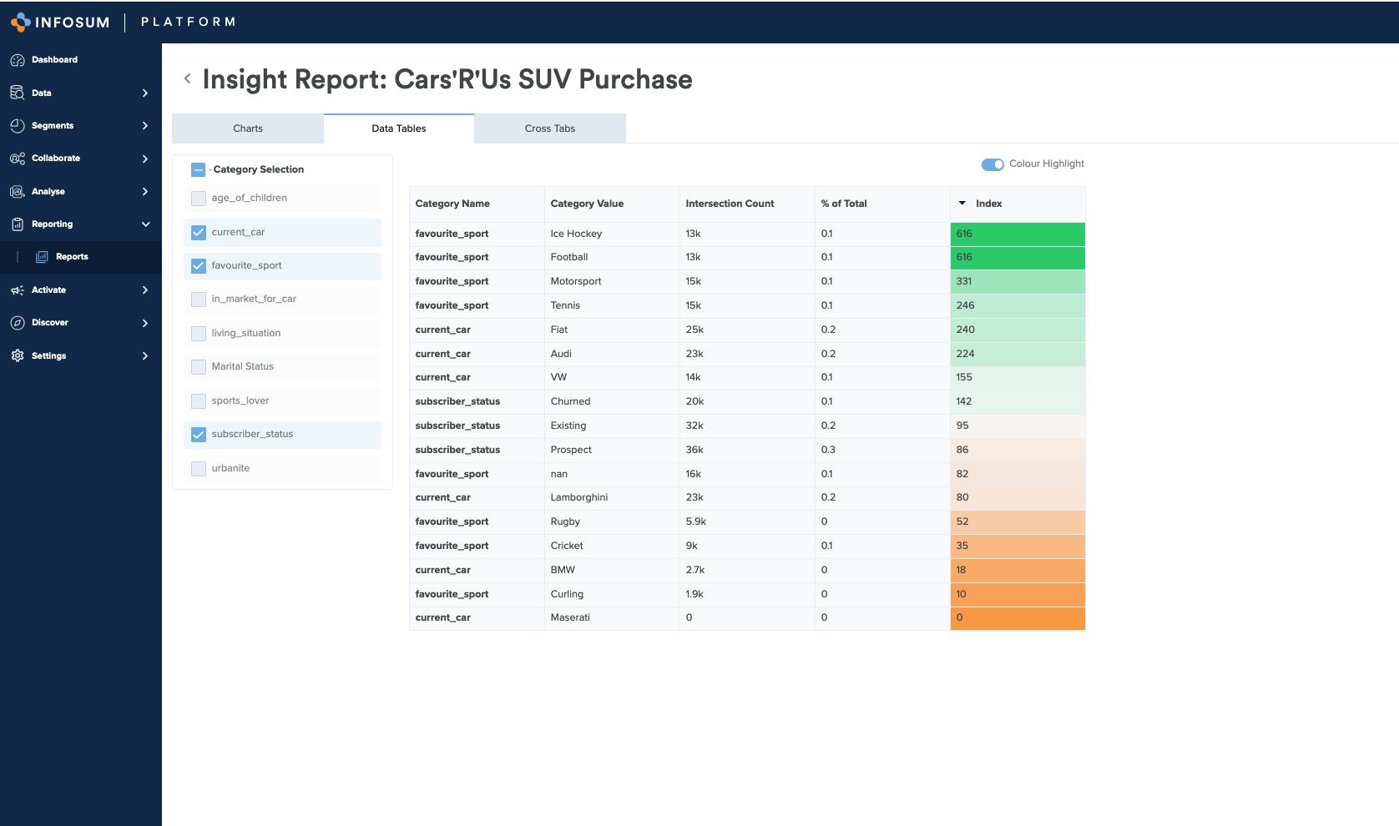Screen dimensions: 1399x826
Task: Click the Collaborate sidebar icon
Action: tap(18, 159)
